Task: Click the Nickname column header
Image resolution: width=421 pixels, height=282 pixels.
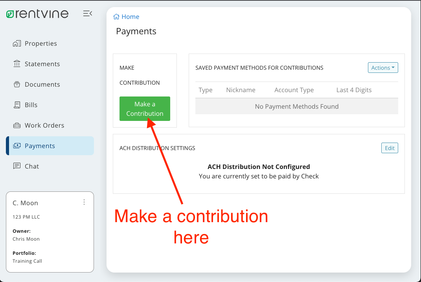Action: click(x=241, y=90)
